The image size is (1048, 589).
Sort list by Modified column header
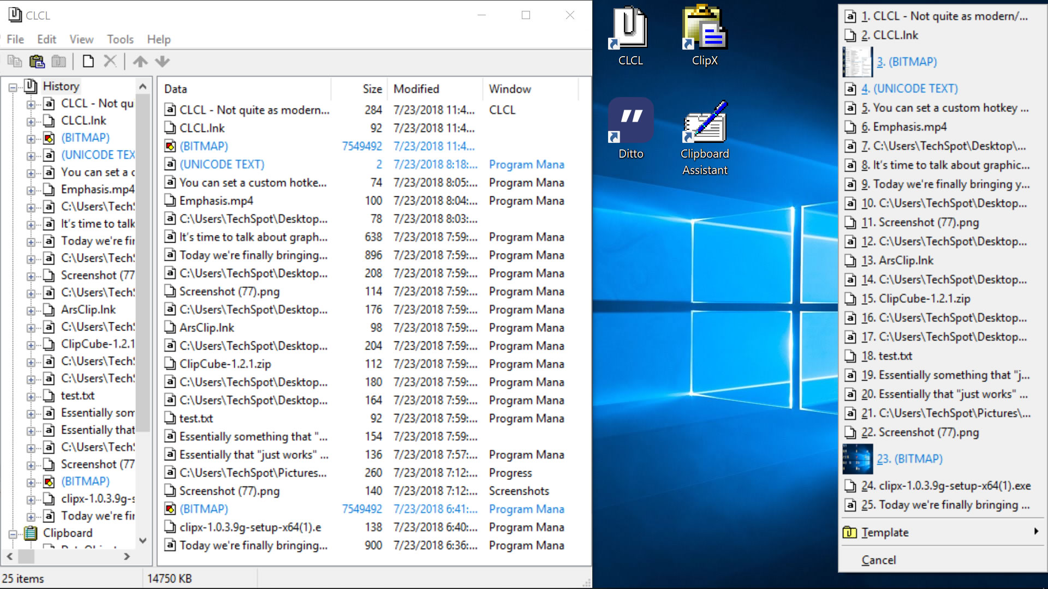point(435,89)
